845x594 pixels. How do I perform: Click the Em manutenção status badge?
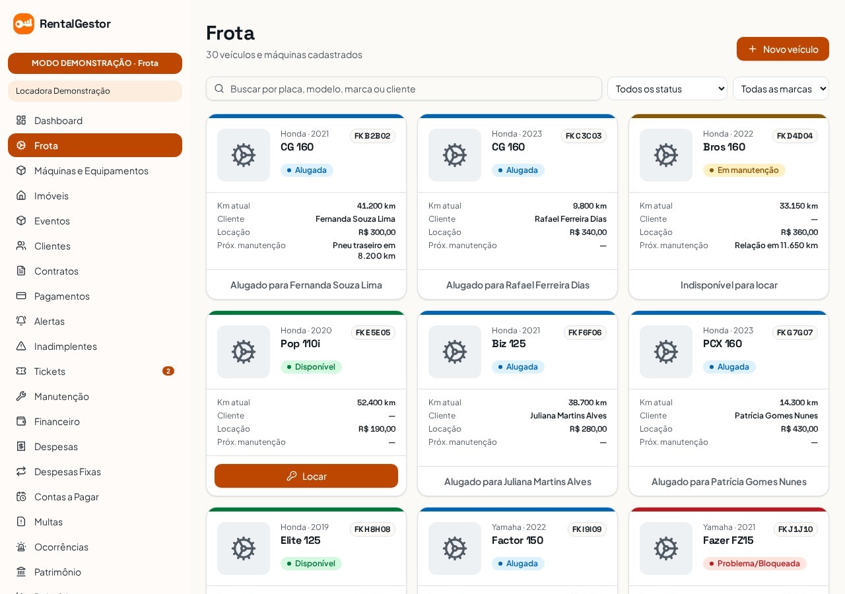click(x=744, y=170)
